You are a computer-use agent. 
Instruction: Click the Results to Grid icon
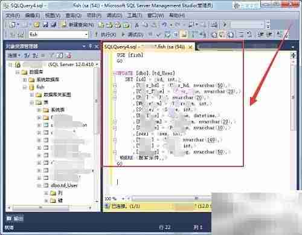[x=222, y=35]
